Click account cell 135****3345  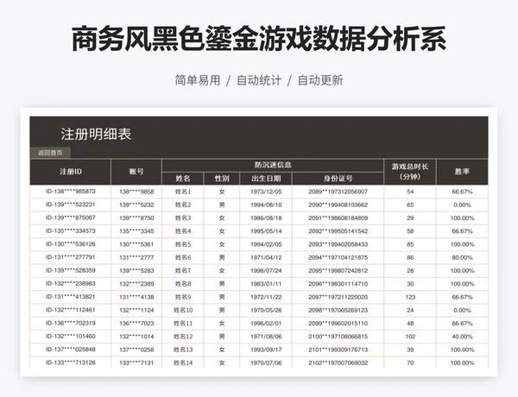click(x=136, y=231)
